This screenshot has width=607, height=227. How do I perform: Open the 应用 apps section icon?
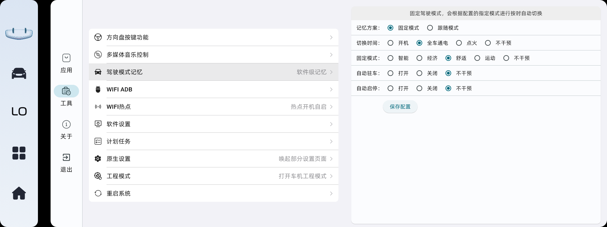(x=66, y=58)
